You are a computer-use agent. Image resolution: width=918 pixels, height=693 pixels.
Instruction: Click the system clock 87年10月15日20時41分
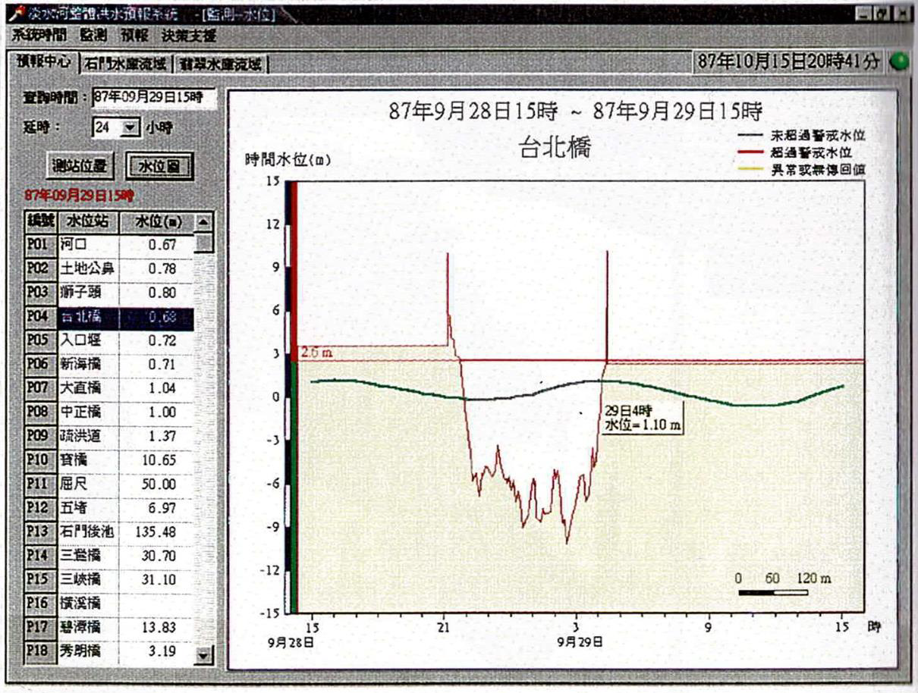789,63
